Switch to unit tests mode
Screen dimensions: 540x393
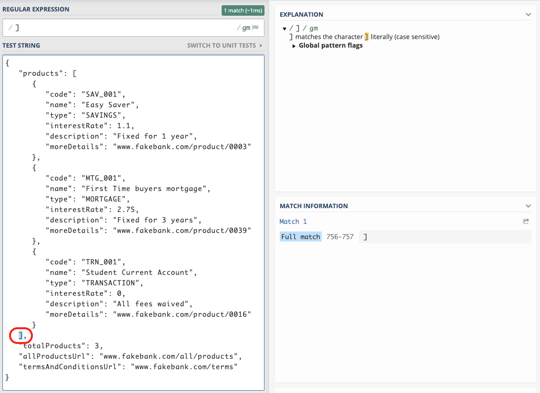coord(221,46)
